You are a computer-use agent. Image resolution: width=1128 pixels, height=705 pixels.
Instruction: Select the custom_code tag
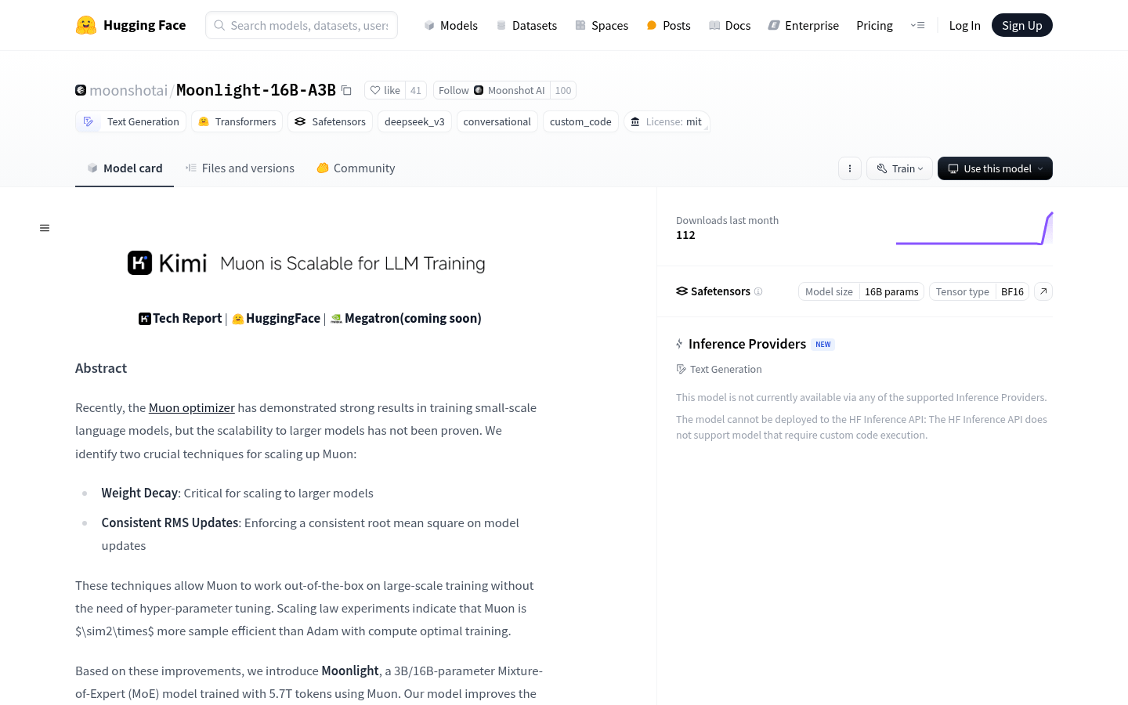580,121
